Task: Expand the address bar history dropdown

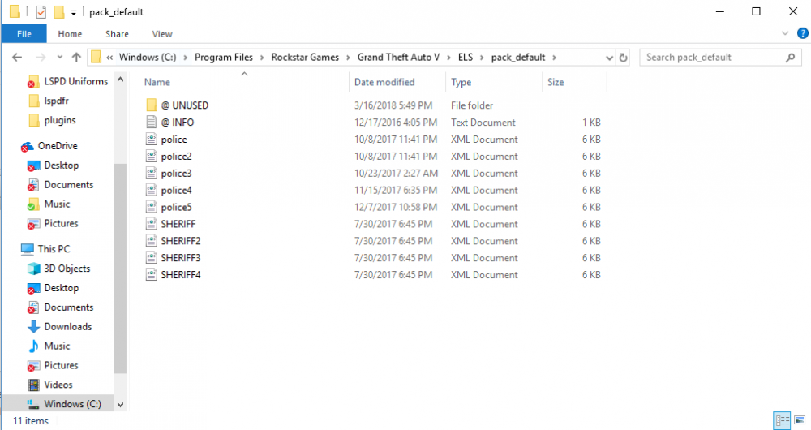Action: click(x=609, y=58)
